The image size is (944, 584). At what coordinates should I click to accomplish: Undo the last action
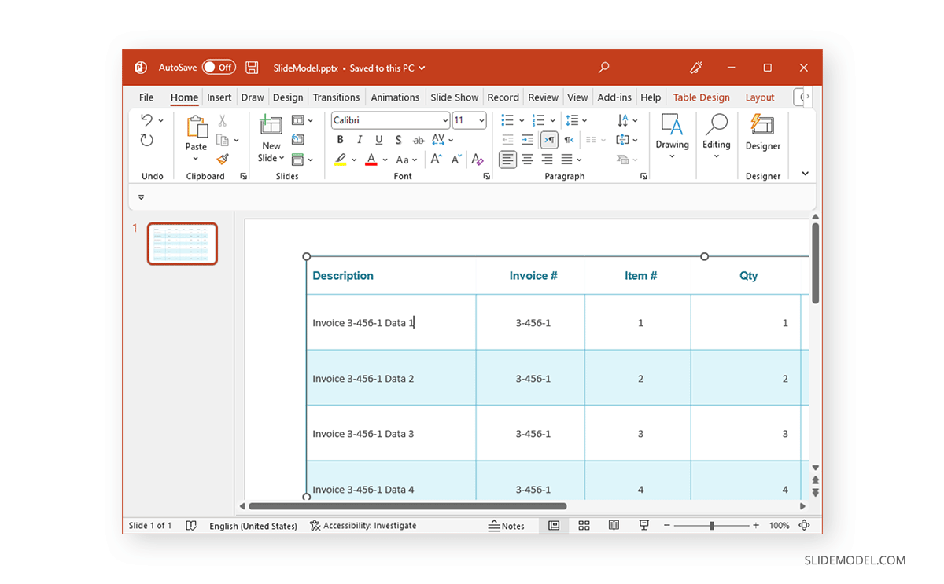click(x=146, y=119)
